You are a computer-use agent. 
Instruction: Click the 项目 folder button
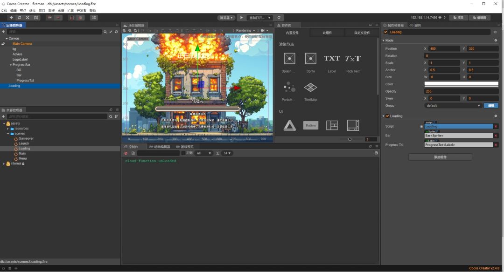[x=458, y=18]
